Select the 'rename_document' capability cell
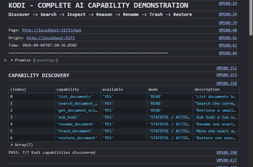The height and width of the screenshot is (167, 253). pyautogui.click(x=78, y=124)
